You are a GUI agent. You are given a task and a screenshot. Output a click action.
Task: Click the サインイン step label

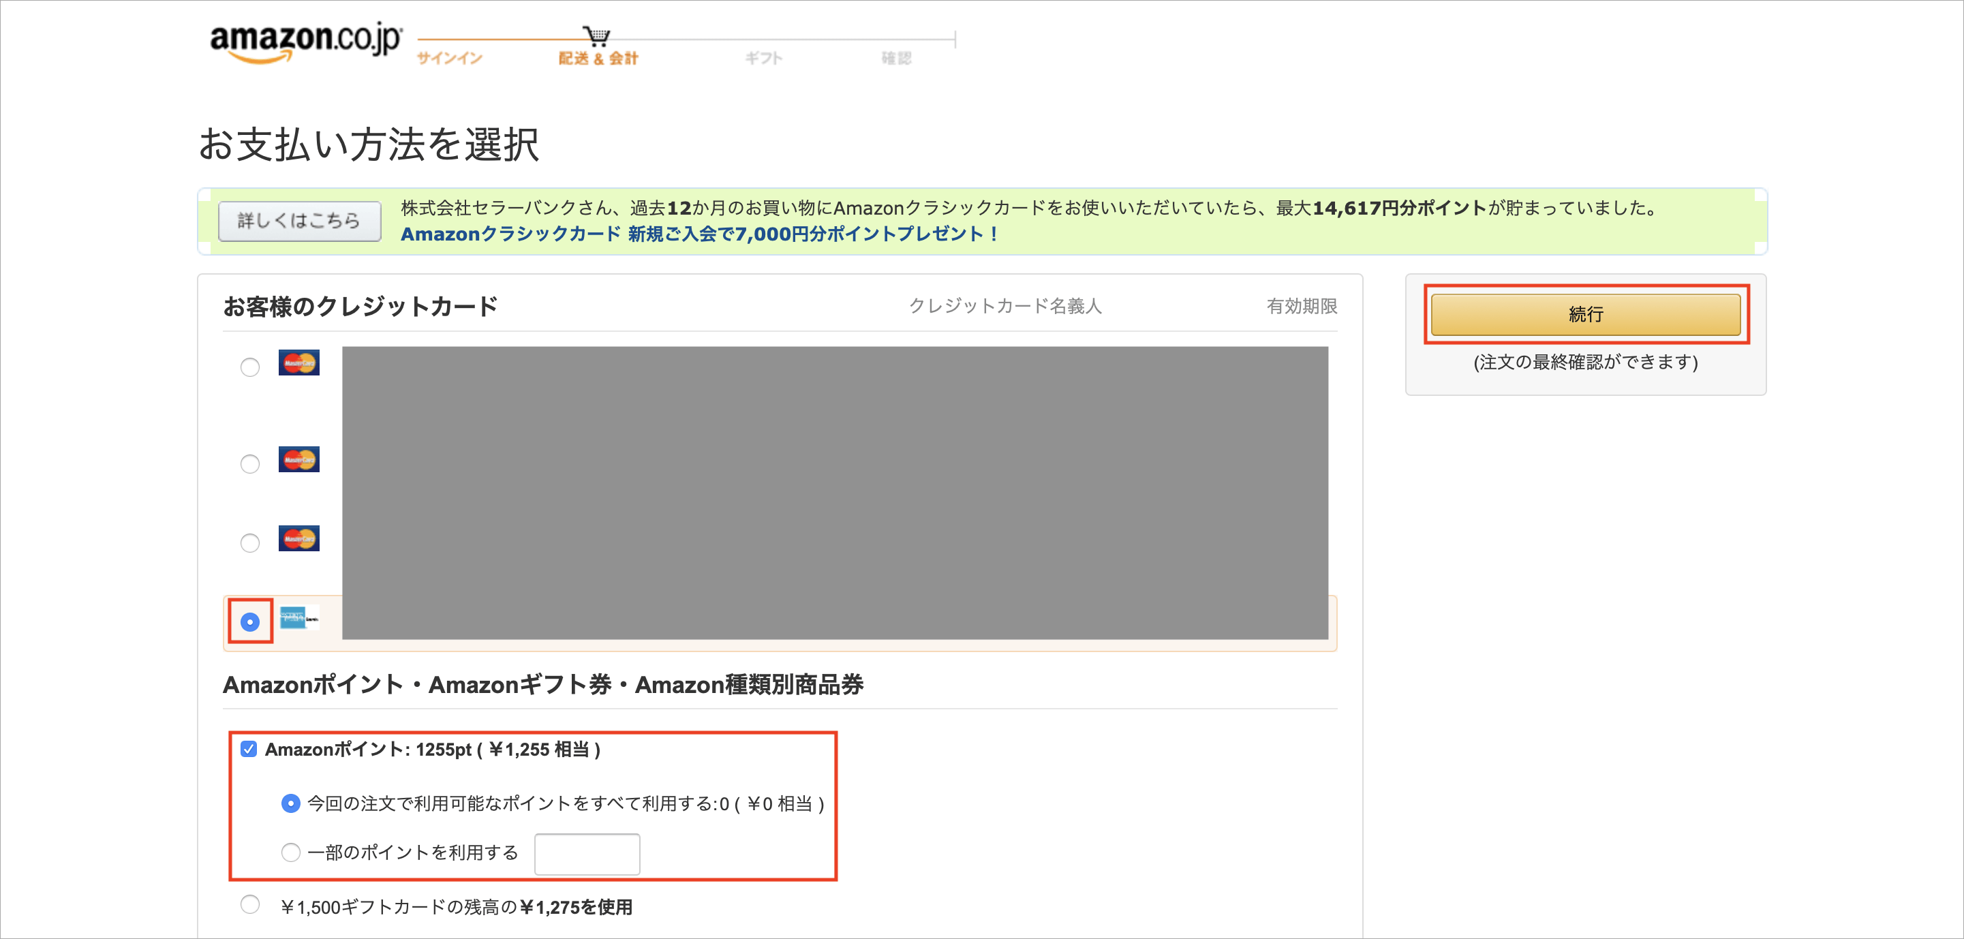coord(448,57)
